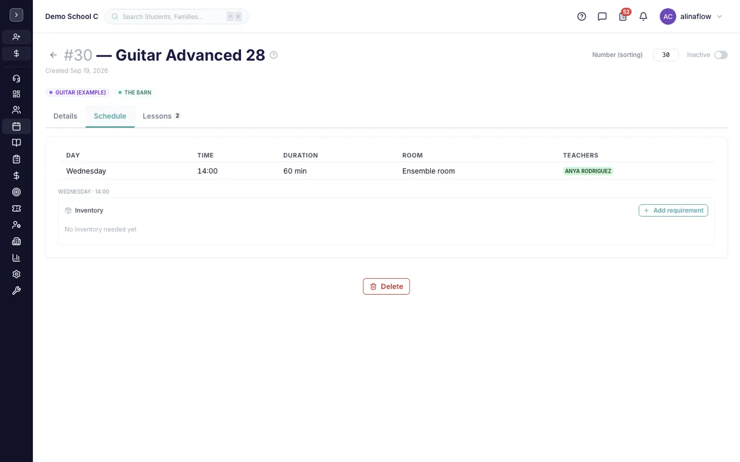Open the settings gear icon in sidebar
The height and width of the screenshot is (462, 740).
point(16,274)
